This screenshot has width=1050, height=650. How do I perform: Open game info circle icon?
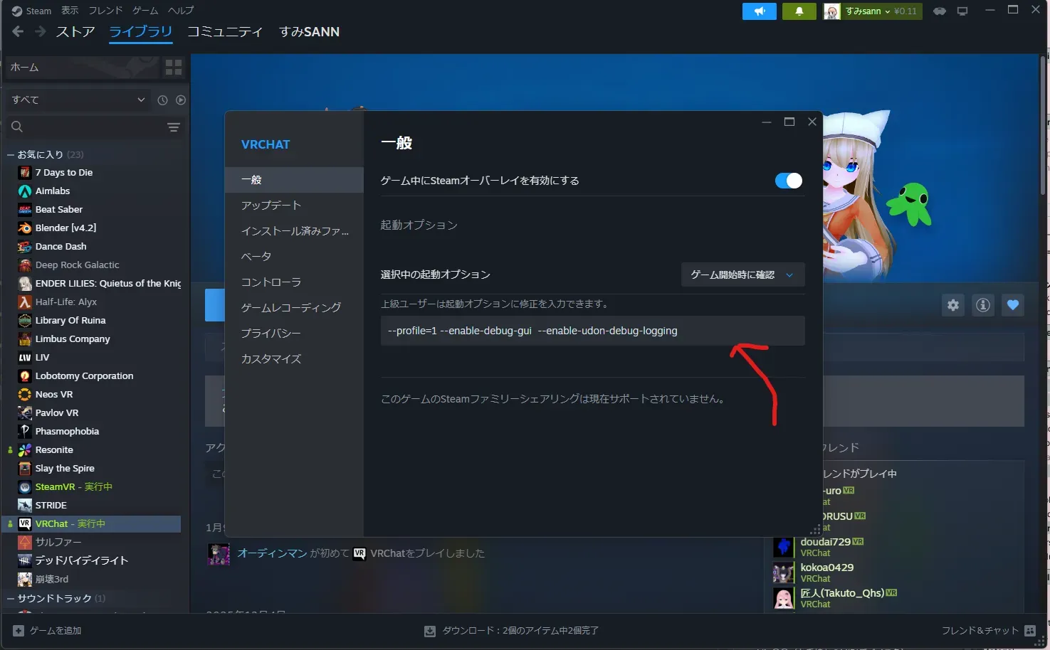[983, 305]
